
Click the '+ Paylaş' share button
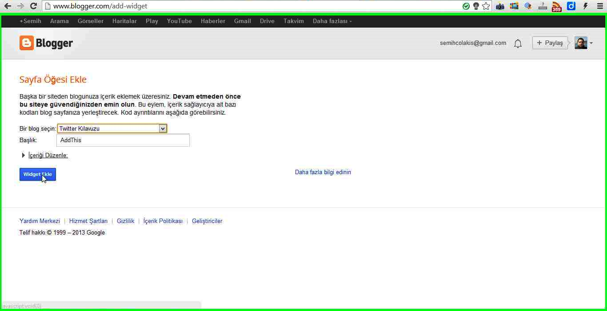pos(550,43)
